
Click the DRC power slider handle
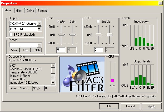click(98, 35)
